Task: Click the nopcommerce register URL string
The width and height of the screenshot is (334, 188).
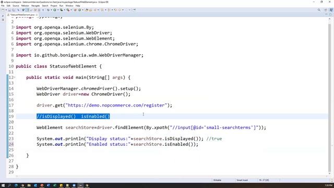Action: pos(116,105)
